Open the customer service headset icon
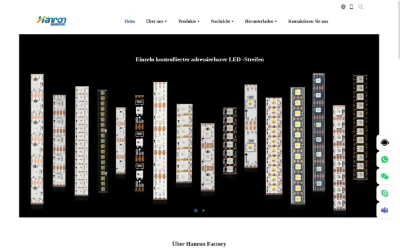 pyautogui.click(x=385, y=143)
